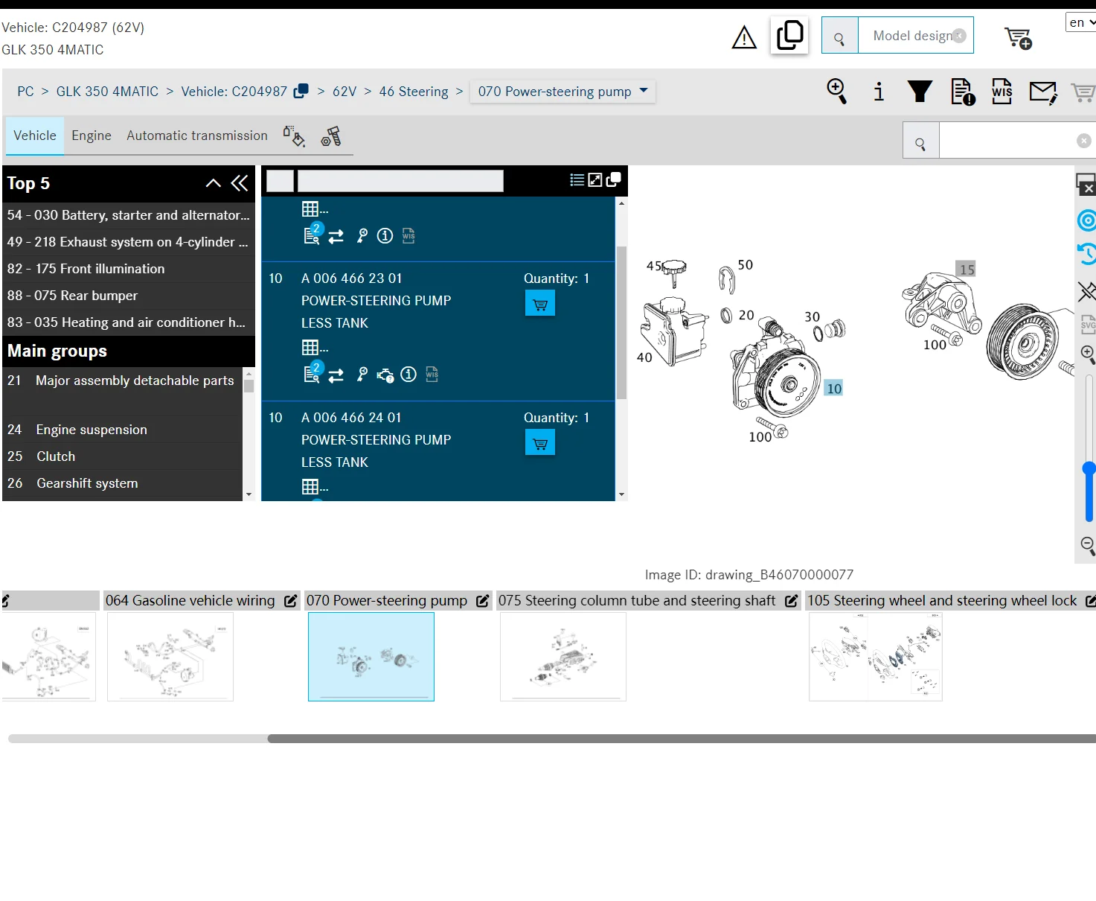The width and height of the screenshot is (1096, 901).
Task: Open the info icon in breadcrumb toolbar
Action: point(879,92)
